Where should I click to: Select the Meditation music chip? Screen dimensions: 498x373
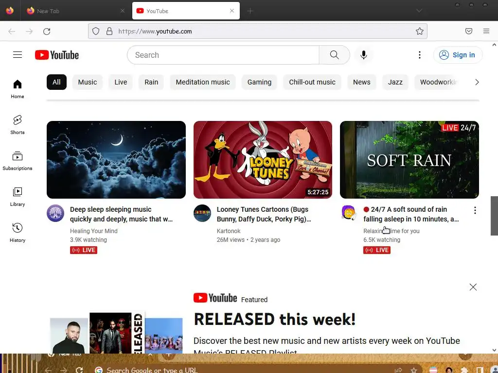[x=203, y=82]
